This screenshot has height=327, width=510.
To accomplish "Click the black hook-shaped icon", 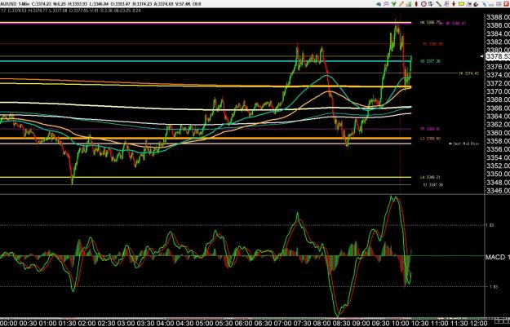I will pos(476,4).
